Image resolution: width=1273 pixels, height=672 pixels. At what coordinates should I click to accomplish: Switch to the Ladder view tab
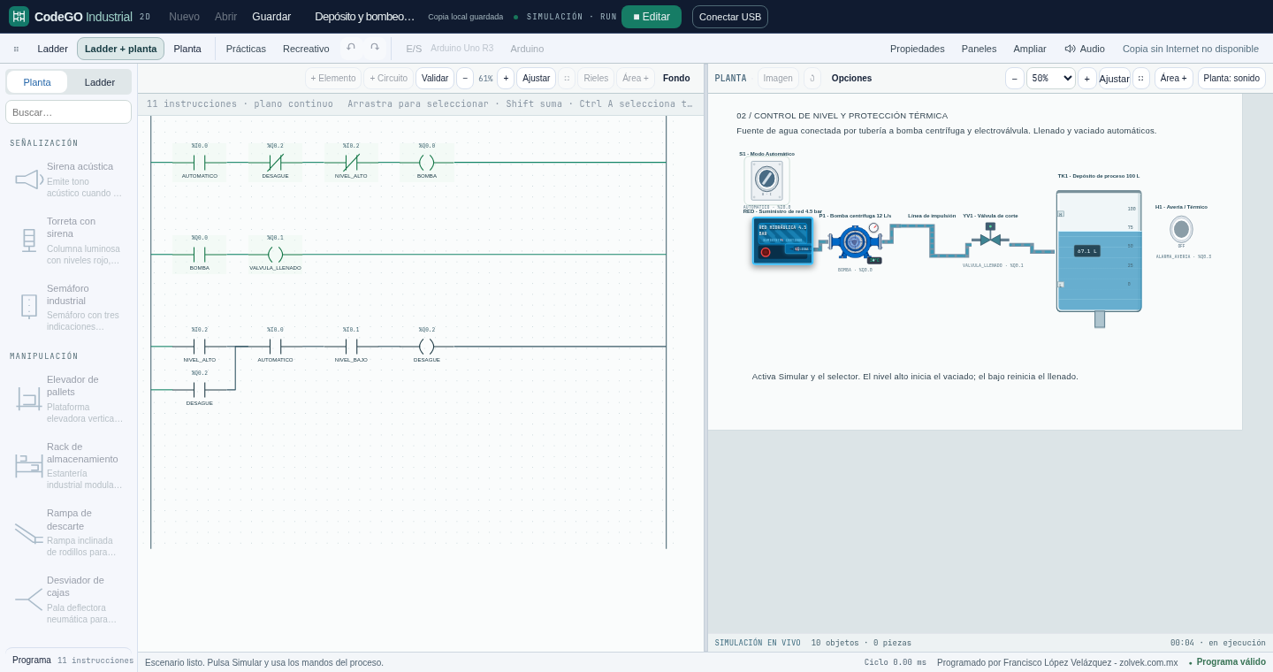point(53,49)
